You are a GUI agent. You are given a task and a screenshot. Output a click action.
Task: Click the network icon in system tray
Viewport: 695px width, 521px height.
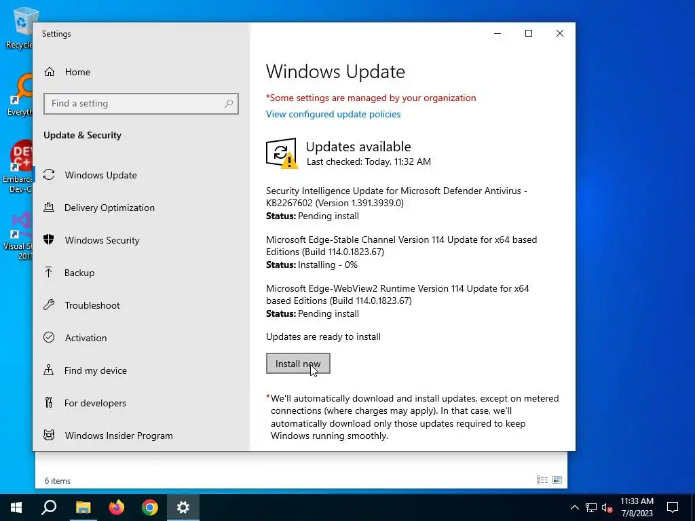[591, 507]
